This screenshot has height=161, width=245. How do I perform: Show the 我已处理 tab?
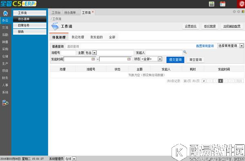pos(78,37)
